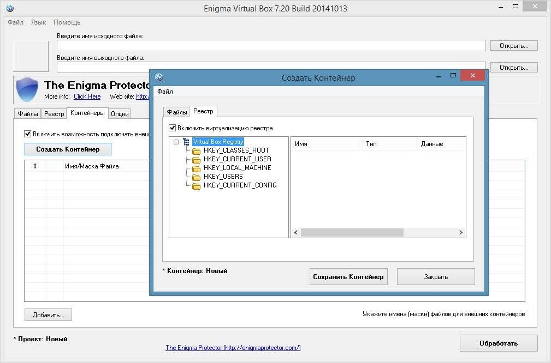Open the Файл menu in the dialog
This screenshot has width=551, height=363.
click(165, 92)
